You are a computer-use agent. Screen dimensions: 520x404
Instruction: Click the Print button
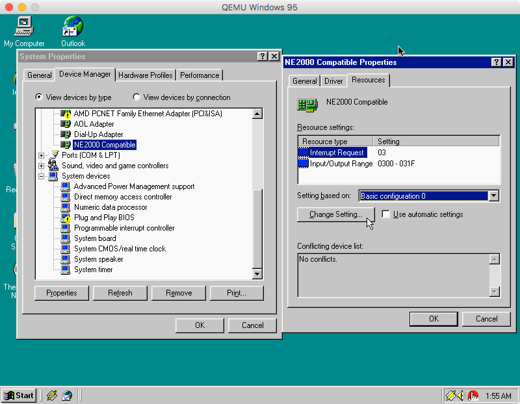tap(237, 293)
